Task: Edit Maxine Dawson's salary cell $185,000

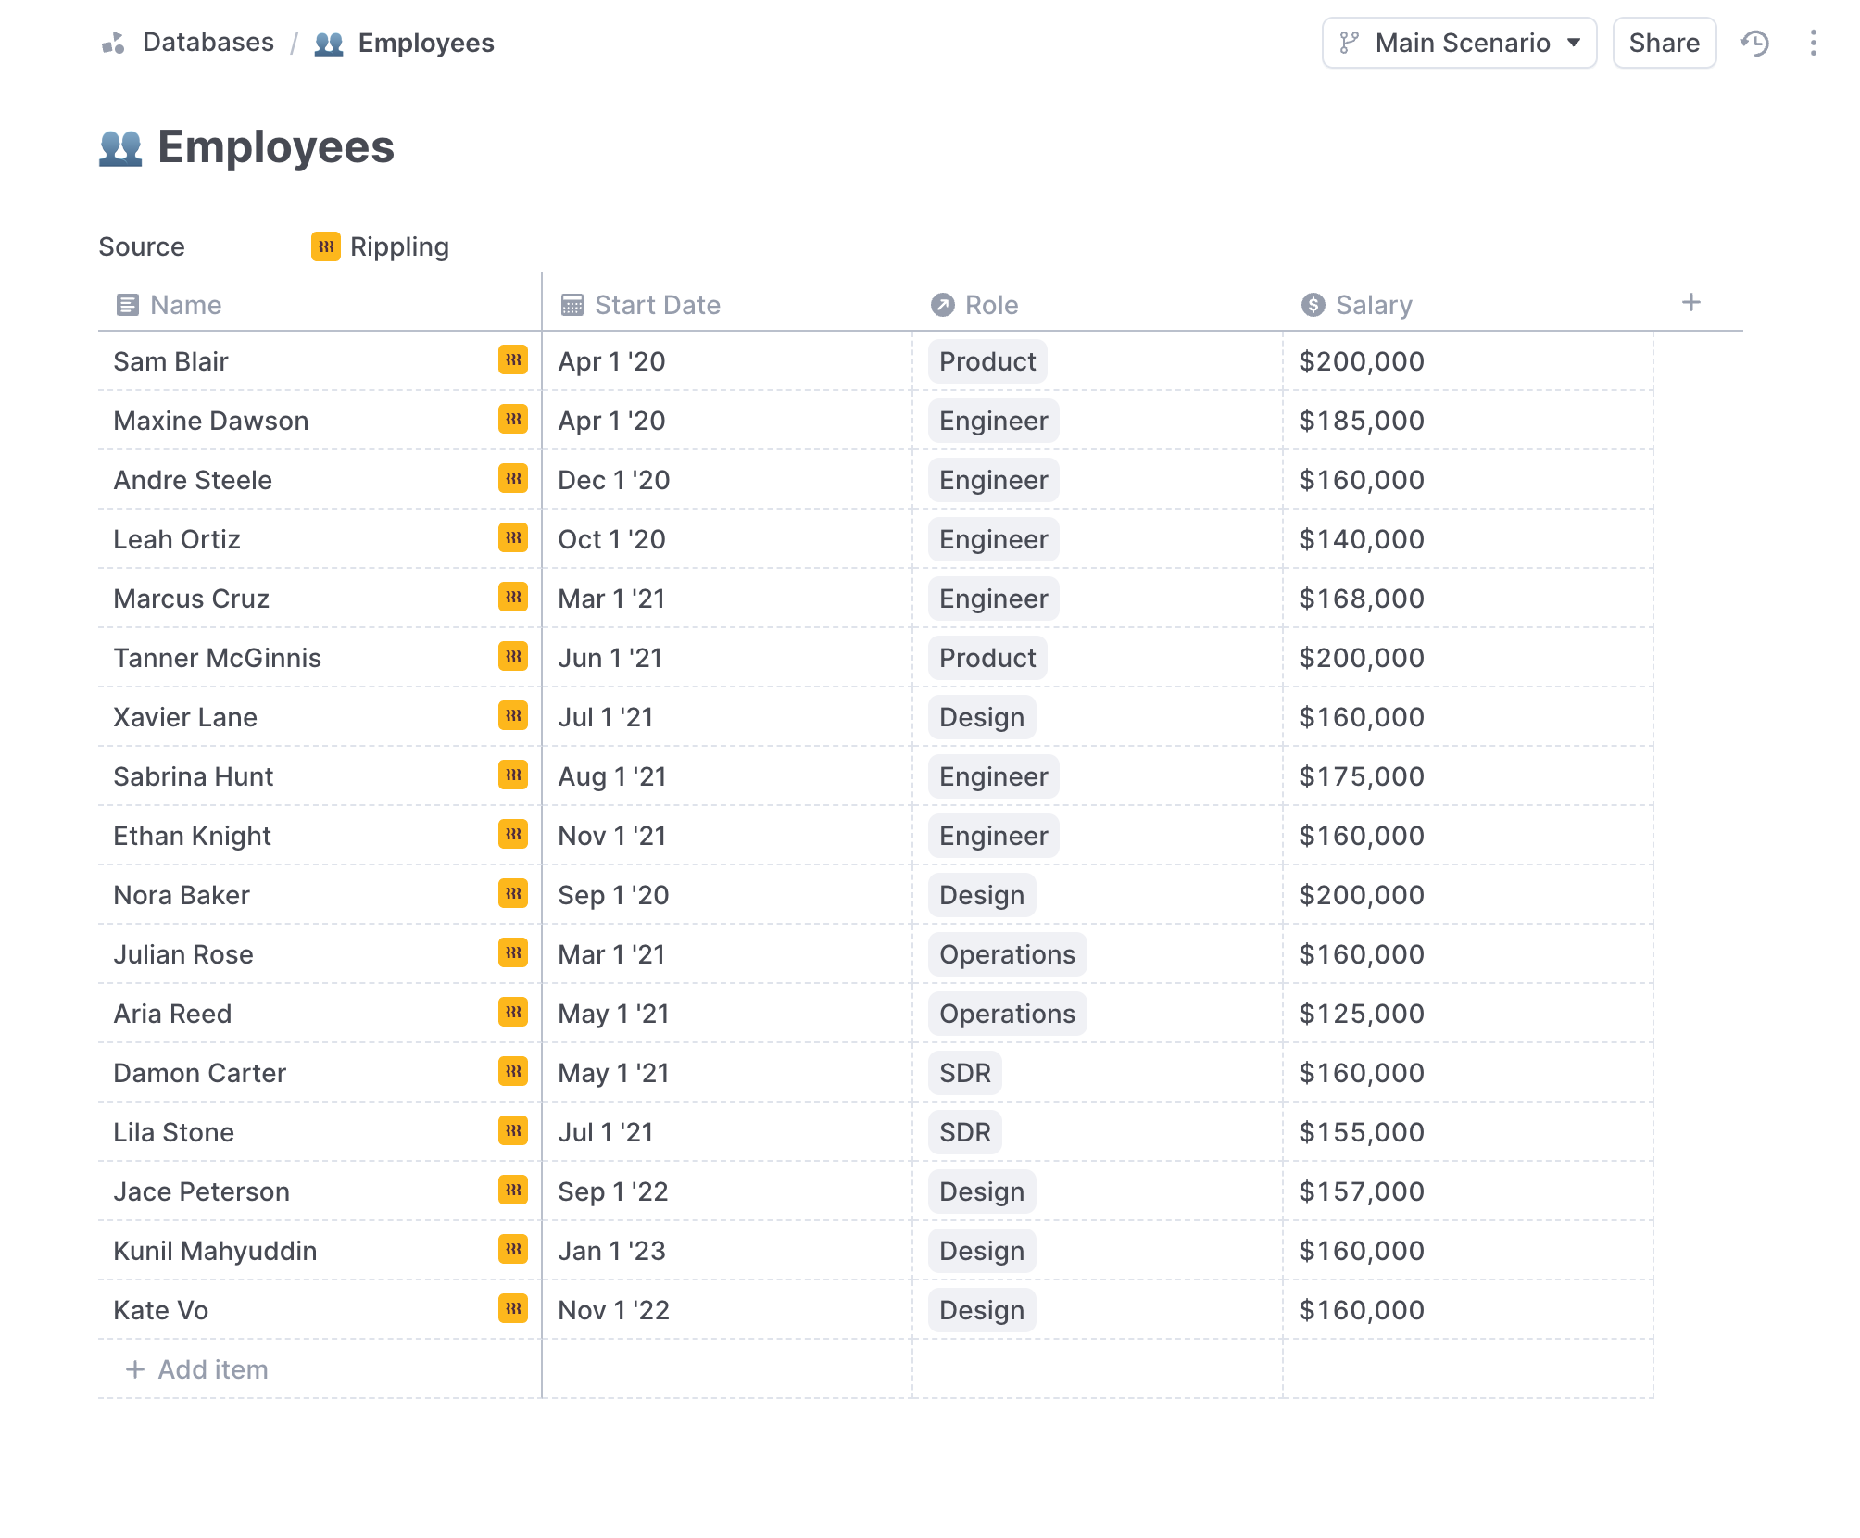Action: (x=1361, y=421)
